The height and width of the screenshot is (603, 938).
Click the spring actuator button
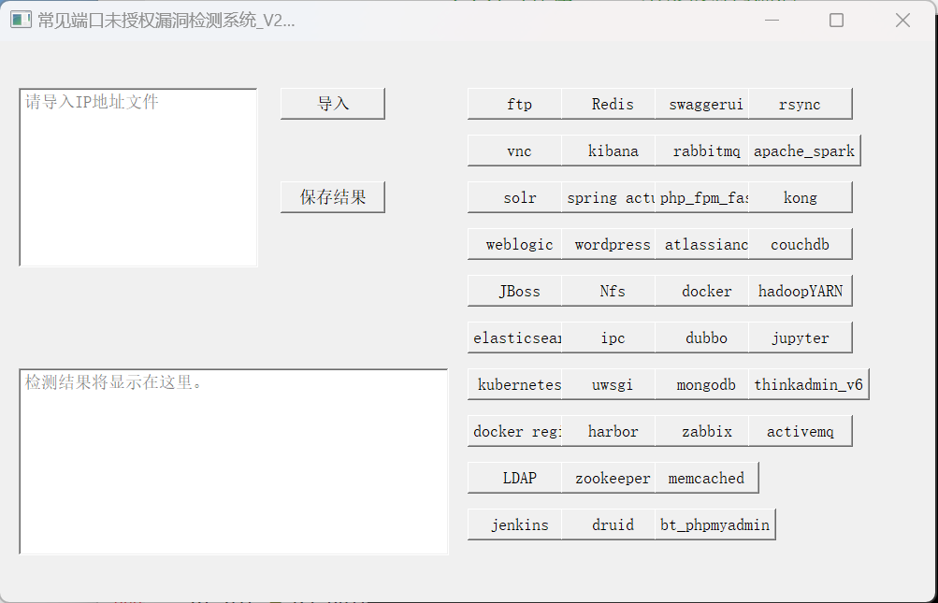tap(609, 197)
